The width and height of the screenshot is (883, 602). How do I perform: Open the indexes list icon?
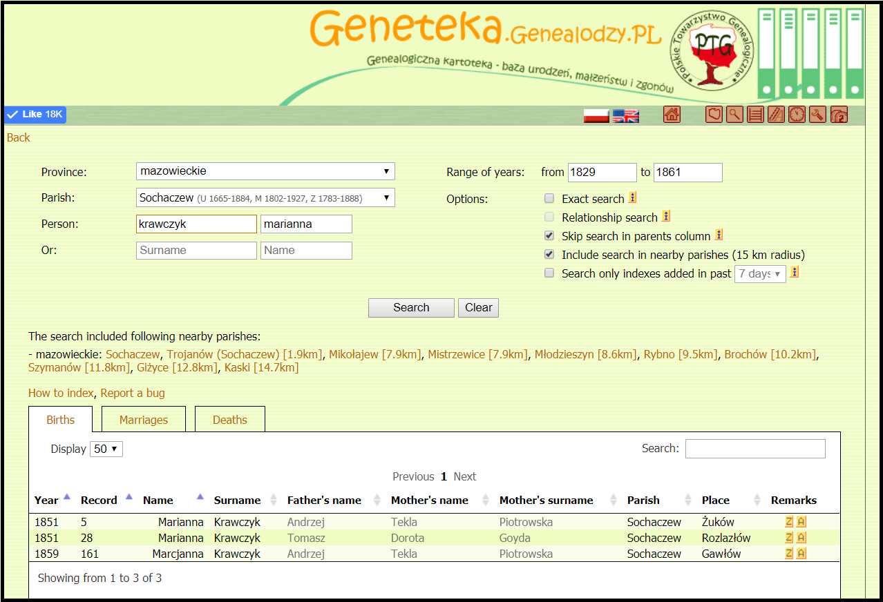click(x=755, y=114)
